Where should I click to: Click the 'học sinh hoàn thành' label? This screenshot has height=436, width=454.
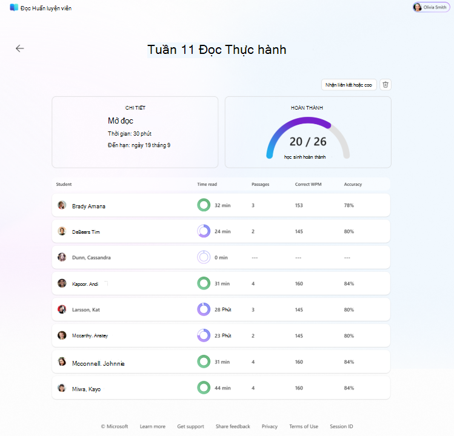point(305,157)
